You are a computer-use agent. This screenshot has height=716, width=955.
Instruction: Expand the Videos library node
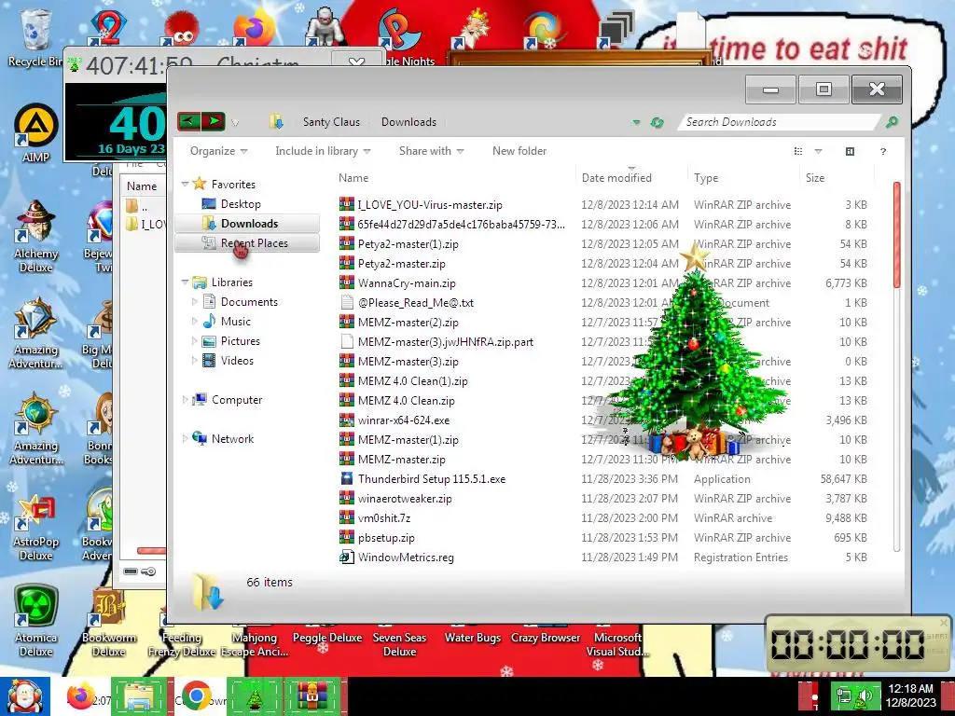[194, 361]
